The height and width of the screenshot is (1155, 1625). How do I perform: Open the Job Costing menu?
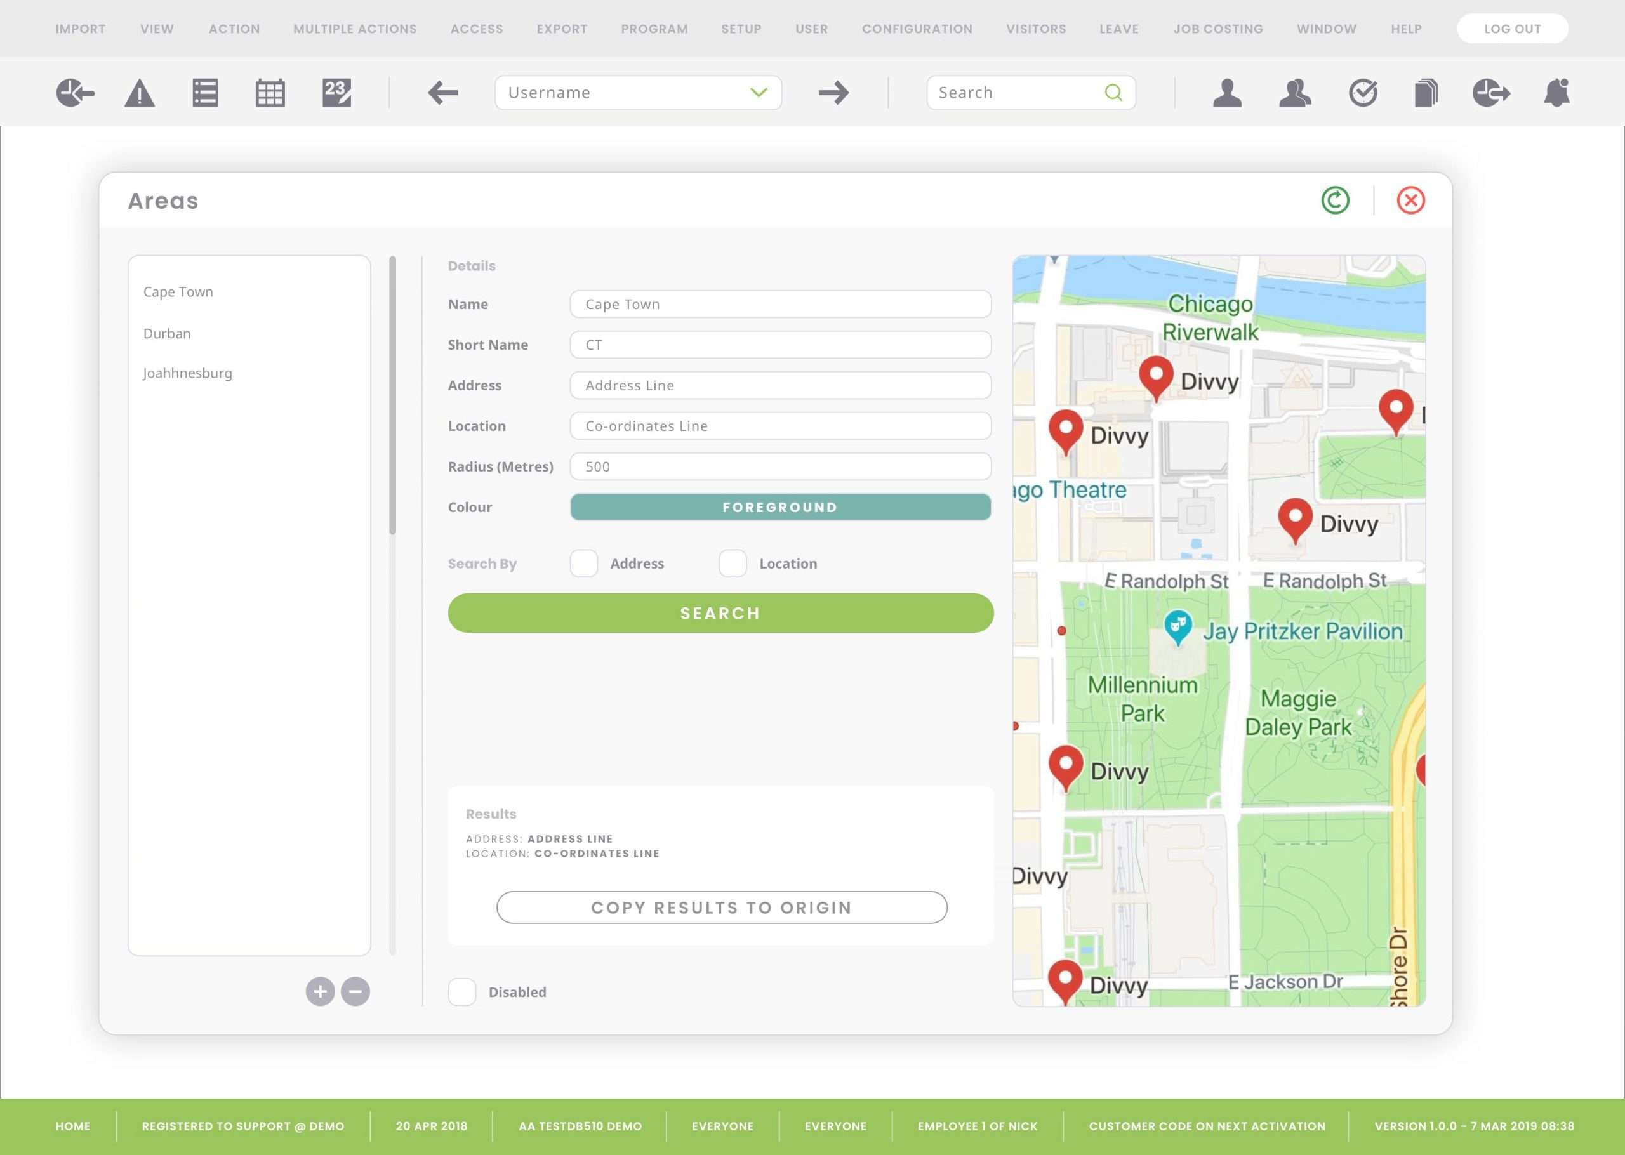[x=1217, y=29]
